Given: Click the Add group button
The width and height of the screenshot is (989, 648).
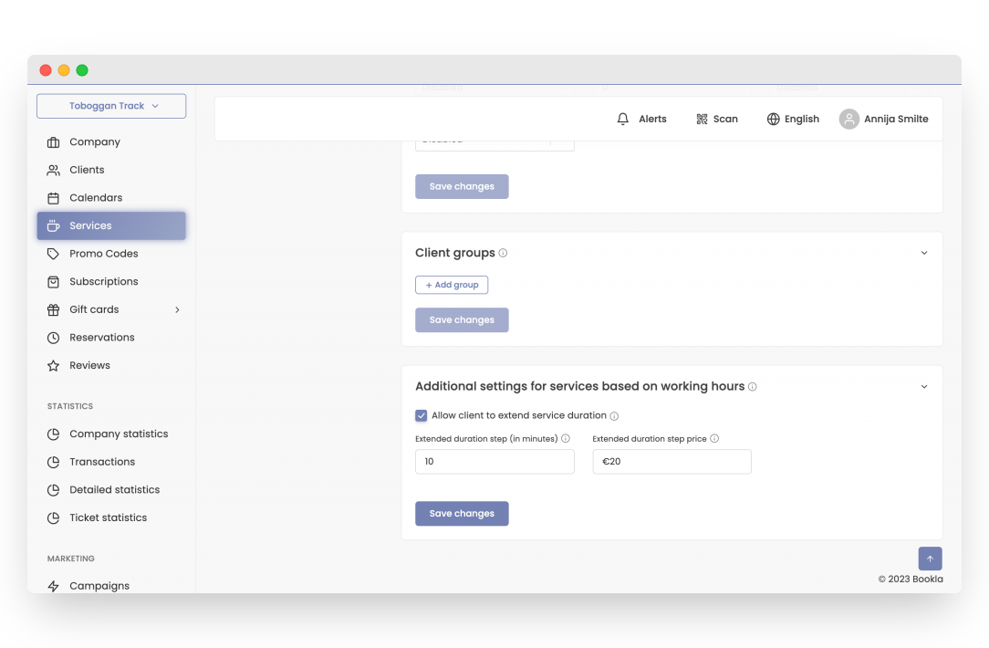Looking at the screenshot, I should pyautogui.click(x=452, y=284).
